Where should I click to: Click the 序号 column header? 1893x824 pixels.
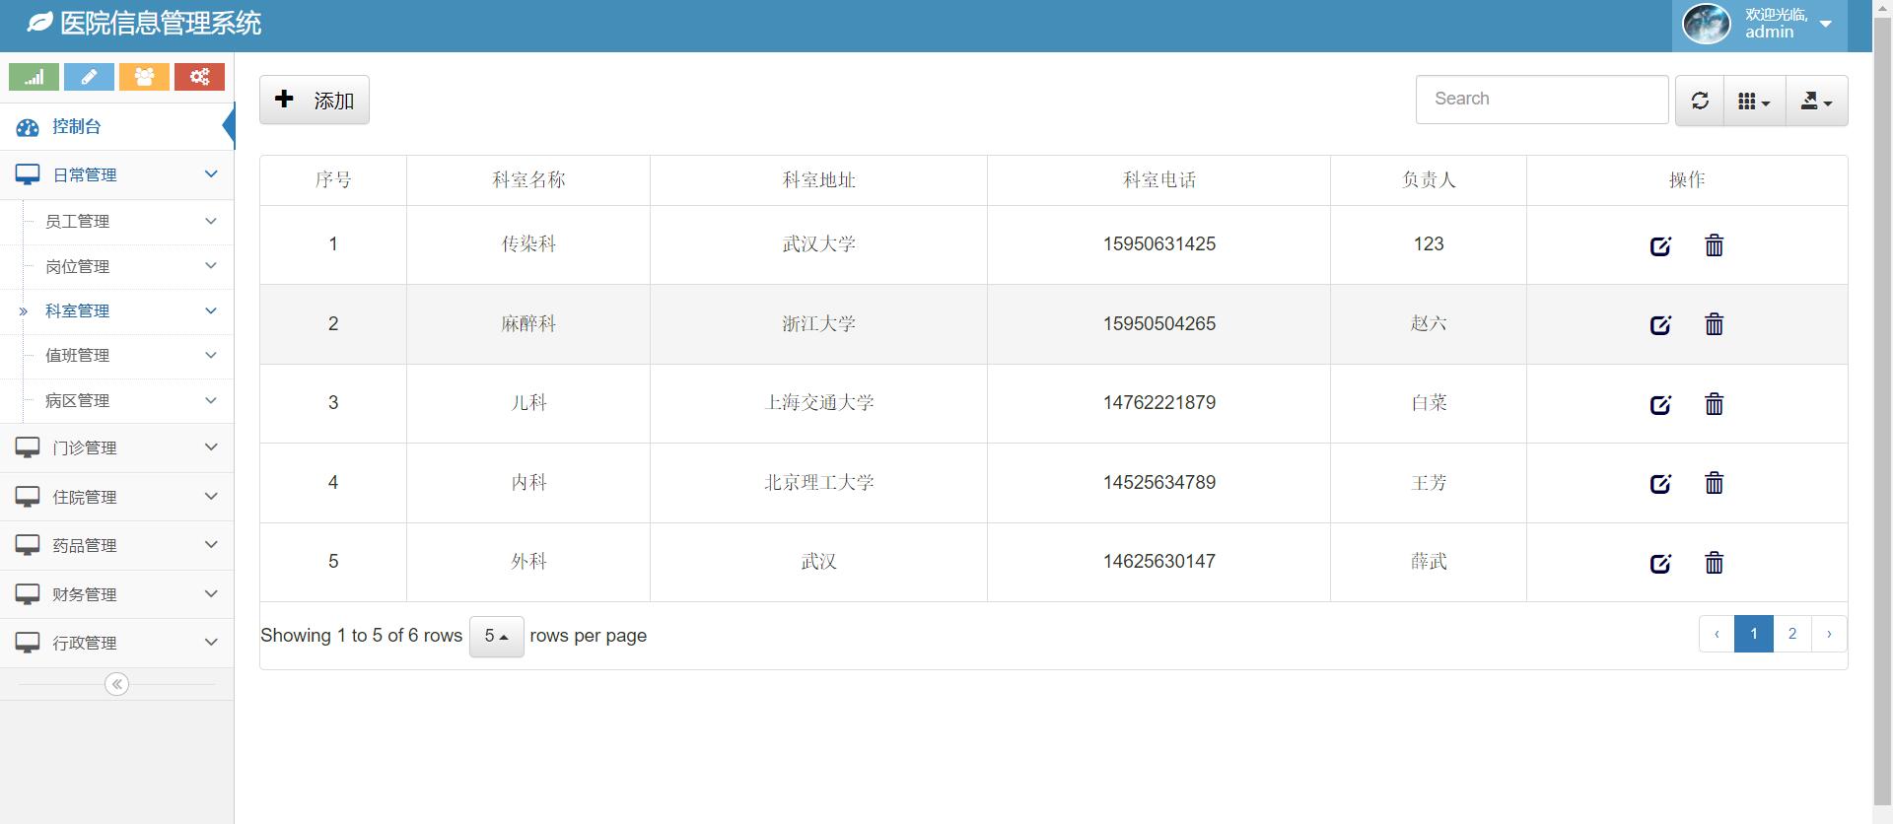coord(333,180)
